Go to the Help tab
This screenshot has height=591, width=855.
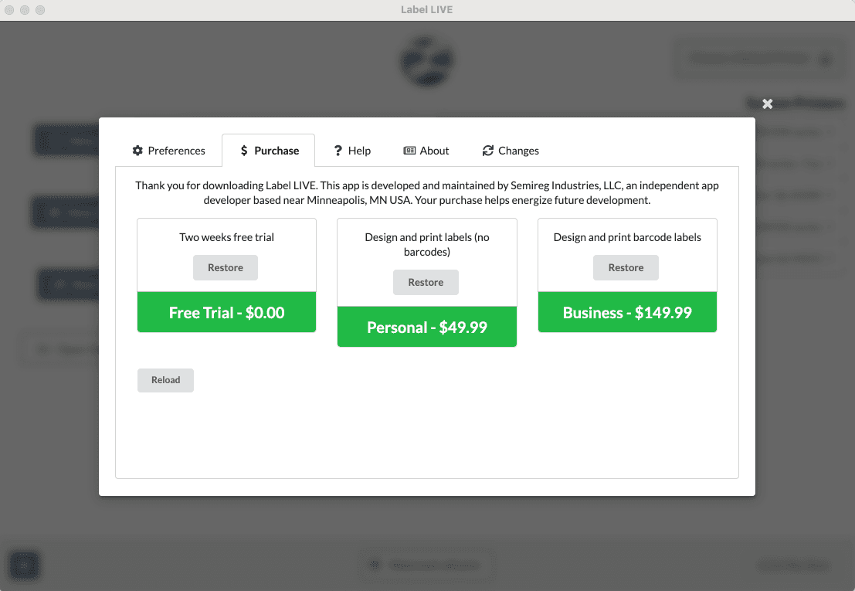tap(352, 151)
